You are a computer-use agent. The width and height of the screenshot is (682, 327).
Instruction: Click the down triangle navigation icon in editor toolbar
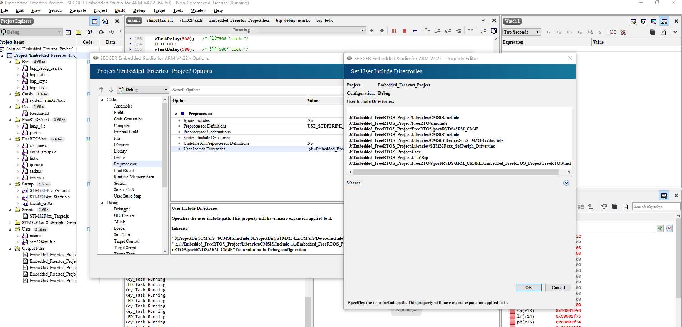[x=382, y=31]
